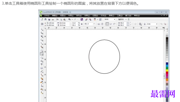Select the Zoom magnifier tool
180x102 pixels.
coord(42,40)
